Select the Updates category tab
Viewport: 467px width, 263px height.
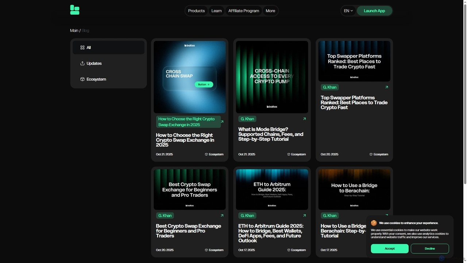pos(108,63)
